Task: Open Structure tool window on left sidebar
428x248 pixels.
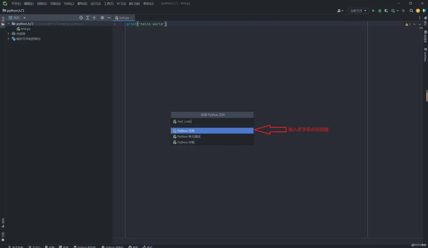Action: pyautogui.click(x=3, y=222)
